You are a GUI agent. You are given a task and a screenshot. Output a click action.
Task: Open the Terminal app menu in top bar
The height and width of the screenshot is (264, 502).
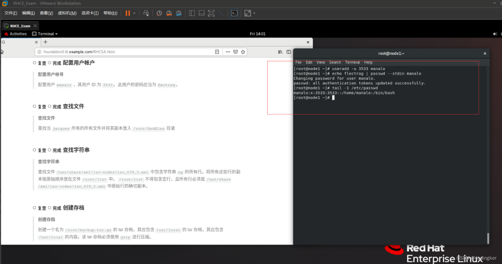click(45, 34)
